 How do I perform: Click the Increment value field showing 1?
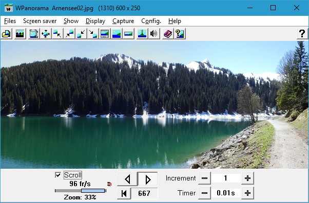click(x=226, y=178)
